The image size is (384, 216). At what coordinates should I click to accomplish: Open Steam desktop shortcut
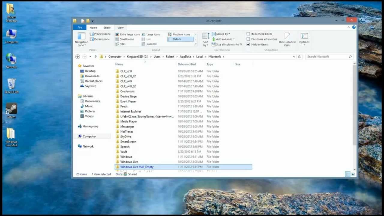pyautogui.click(x=11, y=111)
